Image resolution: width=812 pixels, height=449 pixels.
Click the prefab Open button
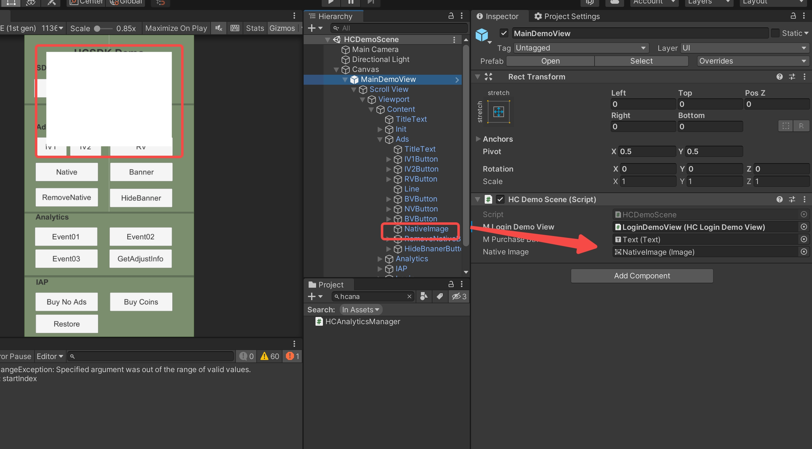pyautogui.click(x=550, y=61)
